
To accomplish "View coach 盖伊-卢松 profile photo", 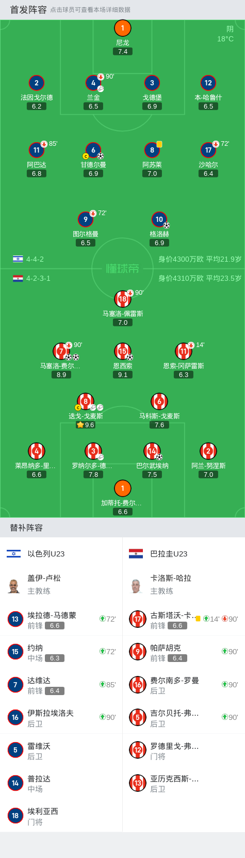I will click(14, 585).
